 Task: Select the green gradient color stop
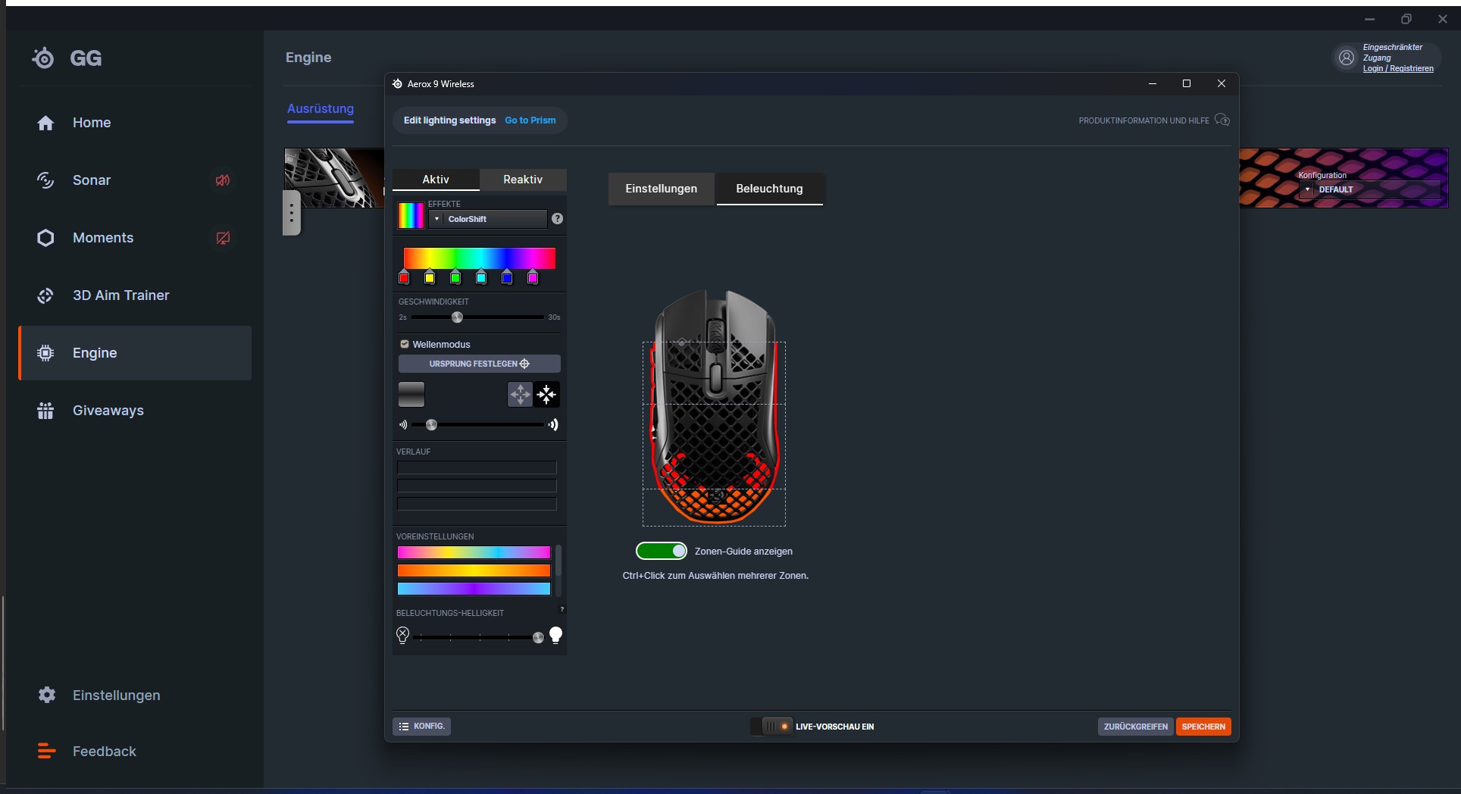pos(455,277)
